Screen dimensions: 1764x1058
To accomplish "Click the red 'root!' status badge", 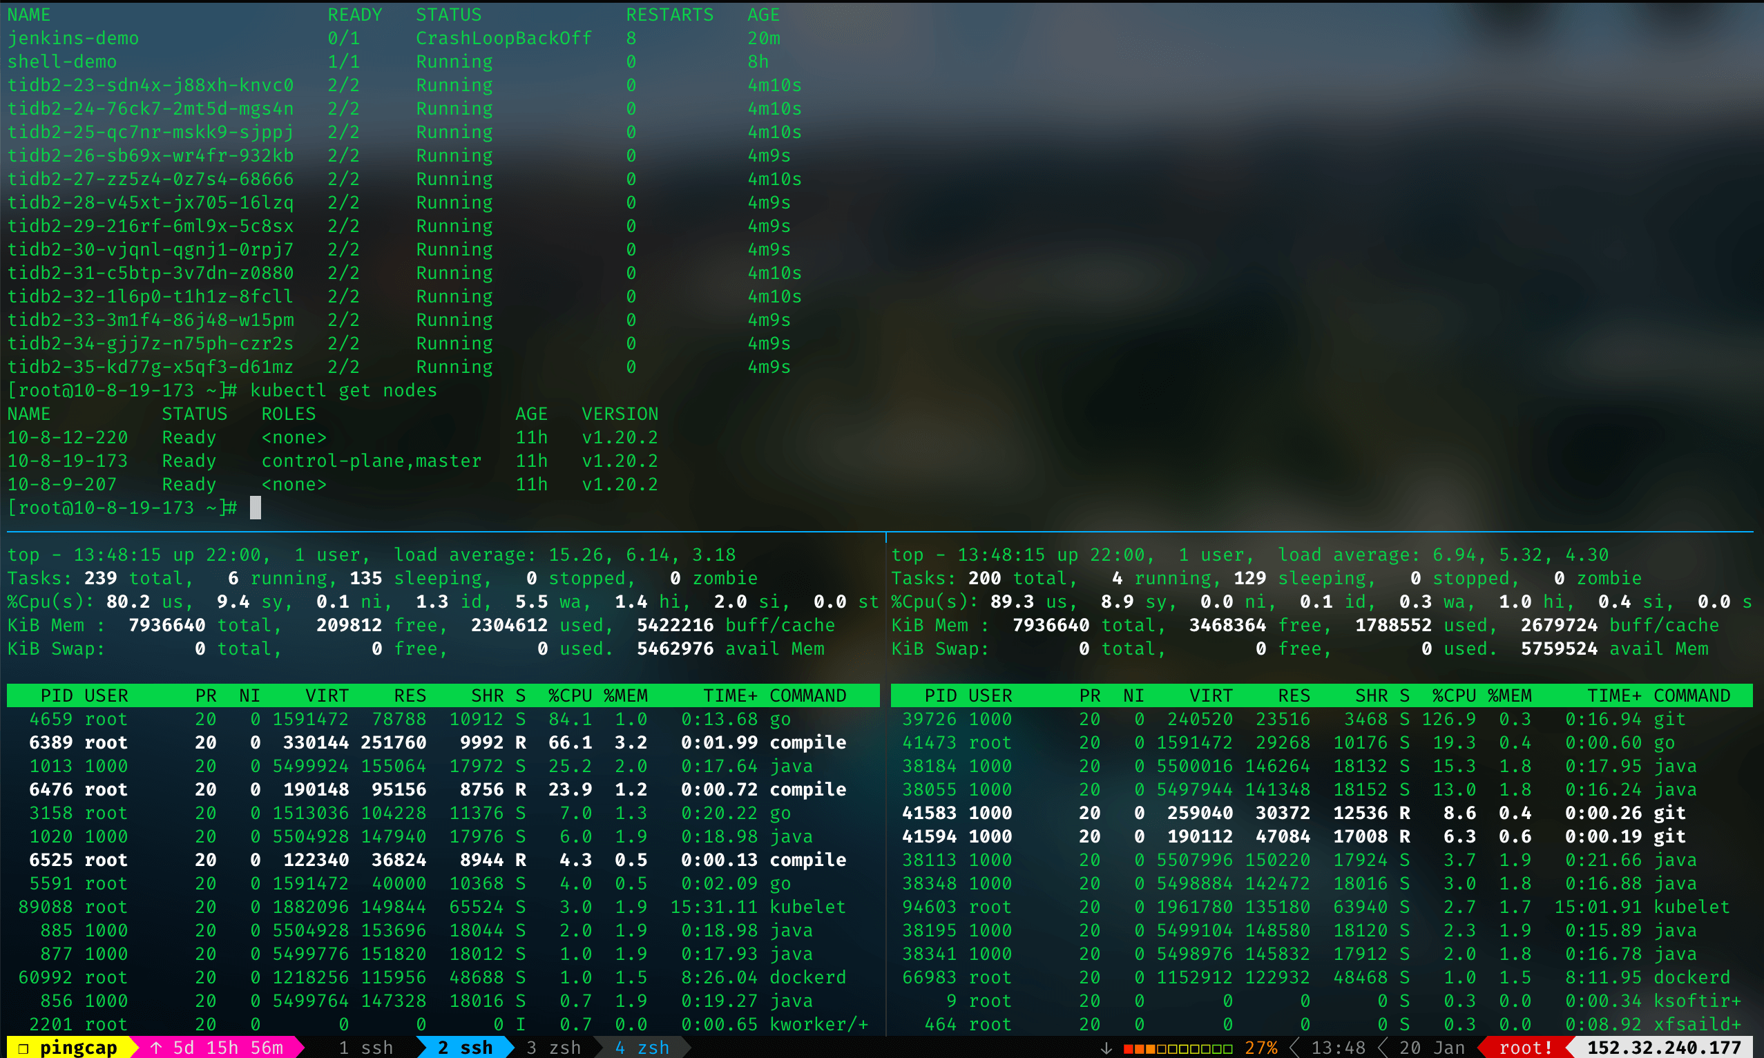I will point(1525,1048).
